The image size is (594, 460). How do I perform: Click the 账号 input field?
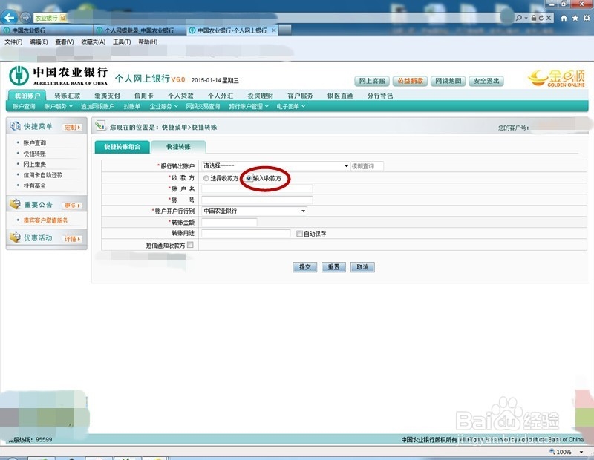(257, 200)
